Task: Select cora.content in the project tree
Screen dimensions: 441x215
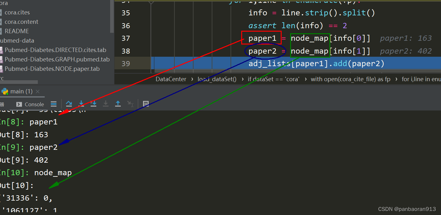Action: tap(21, 22)
